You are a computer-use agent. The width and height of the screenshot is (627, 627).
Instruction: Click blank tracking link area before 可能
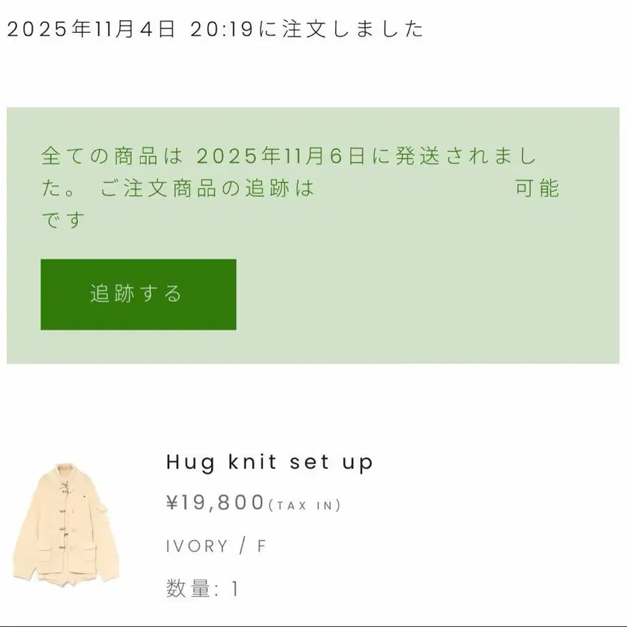point(415,188)
